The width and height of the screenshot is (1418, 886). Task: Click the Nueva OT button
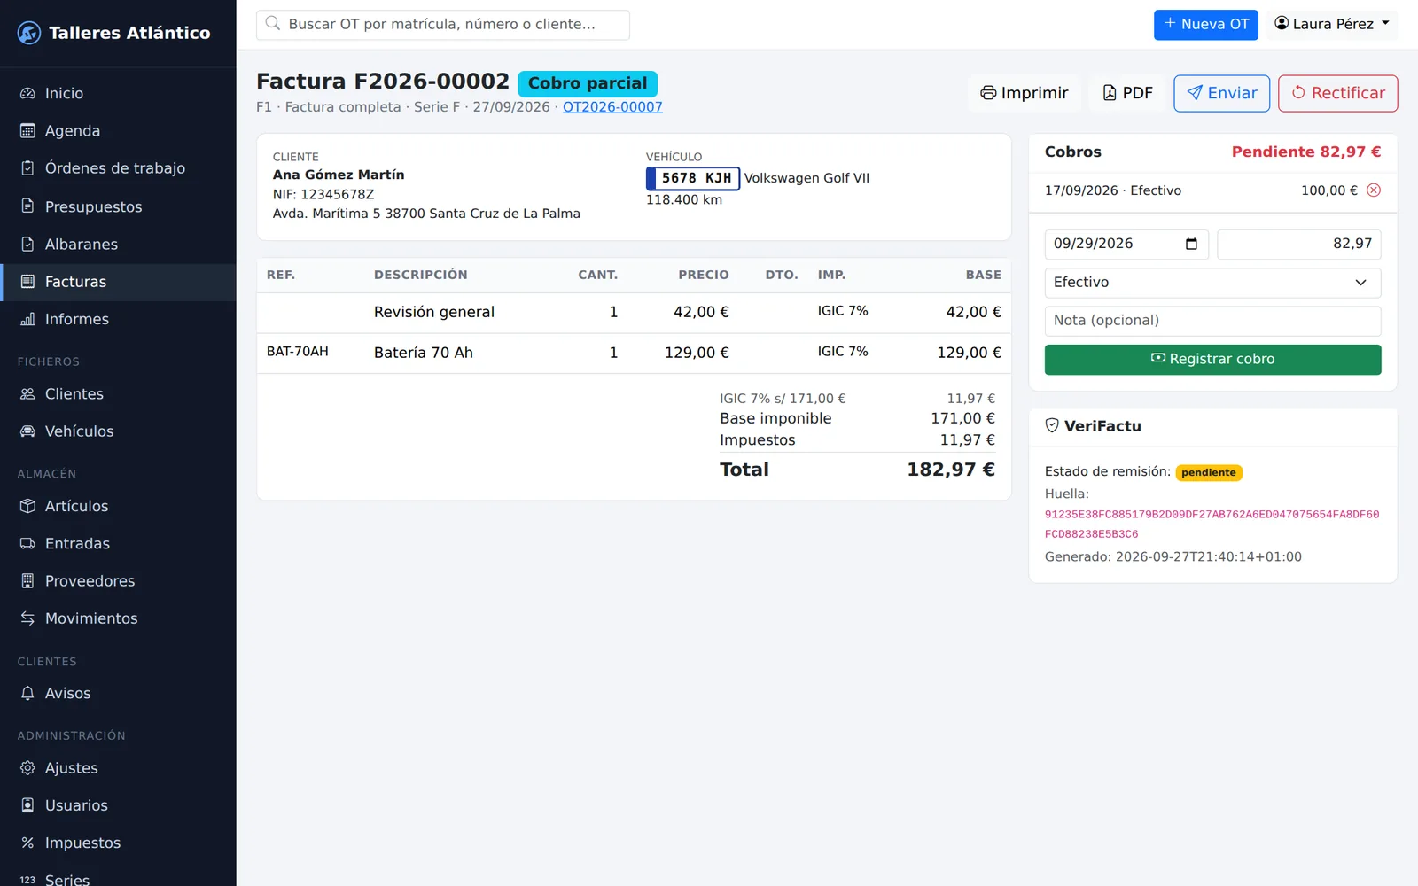point(1206,24)
